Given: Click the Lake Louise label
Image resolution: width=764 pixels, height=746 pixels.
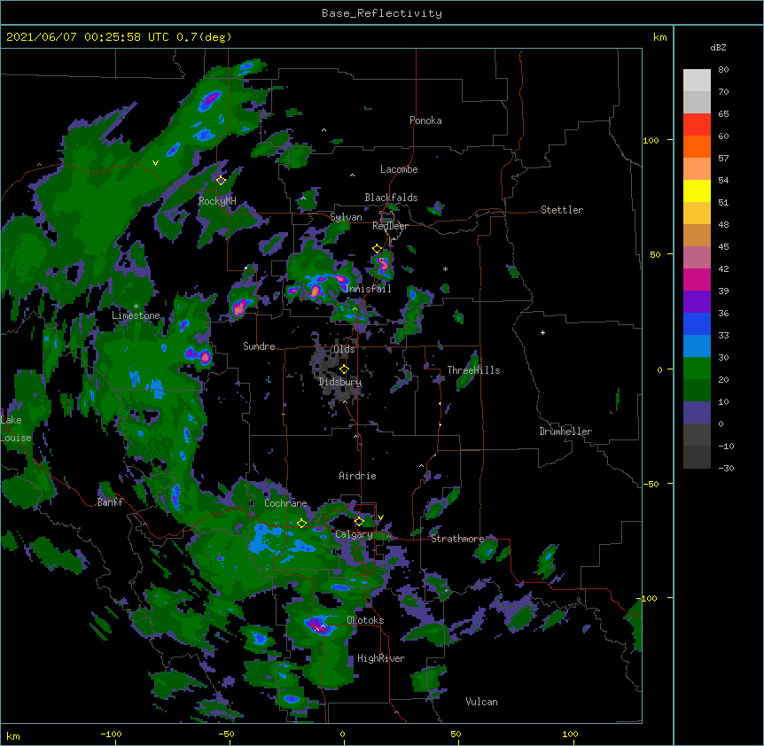Looking at the screenshot, I should point(16,429).
